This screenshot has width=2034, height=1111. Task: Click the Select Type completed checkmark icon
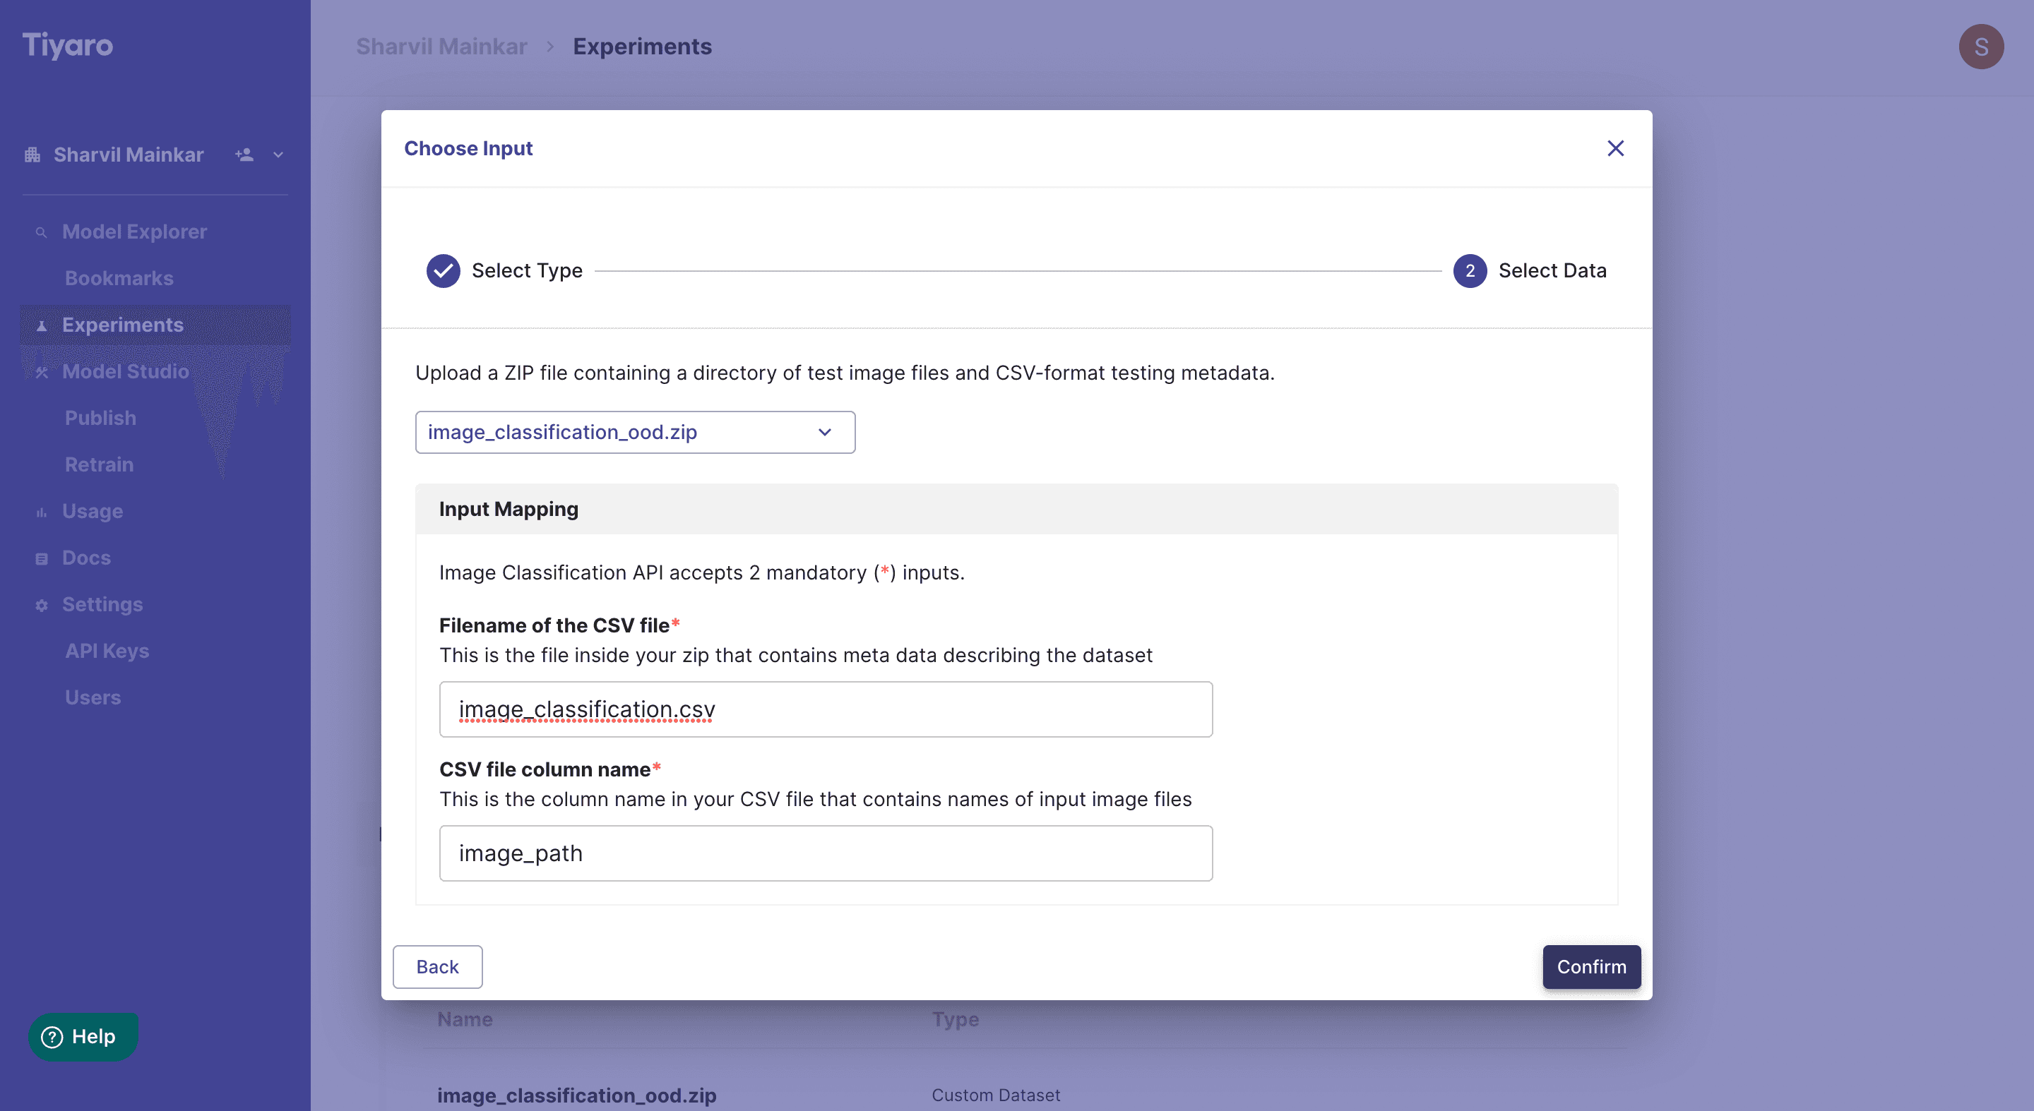444,270
